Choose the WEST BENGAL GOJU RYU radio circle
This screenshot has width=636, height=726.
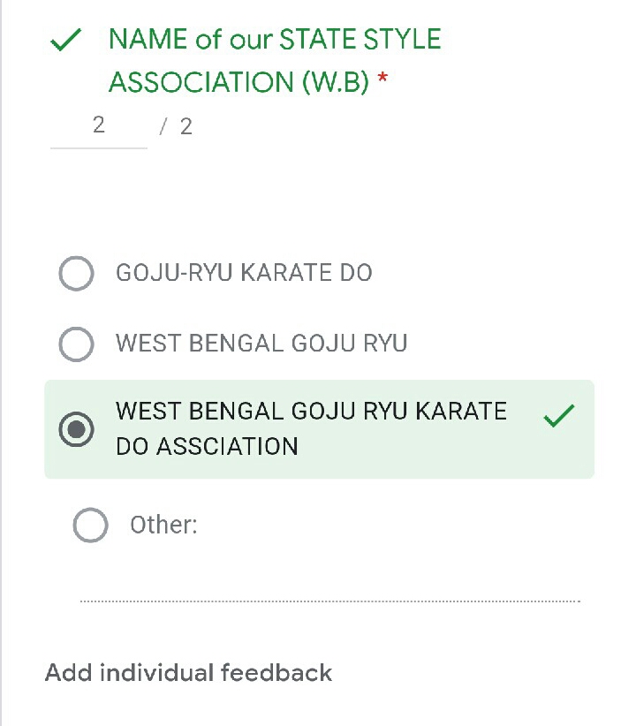[x=76, y=344]
